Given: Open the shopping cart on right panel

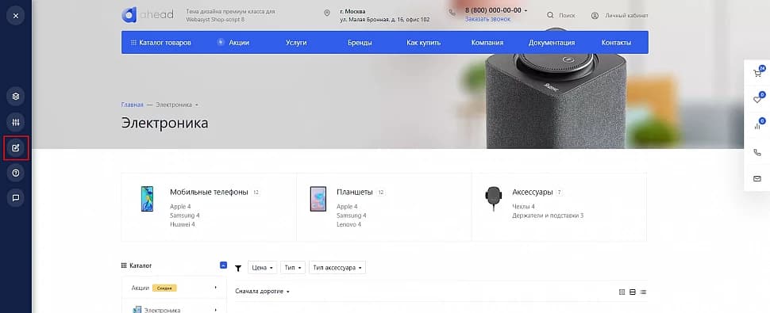Looking at the screenshot, I should click(757, 74).
